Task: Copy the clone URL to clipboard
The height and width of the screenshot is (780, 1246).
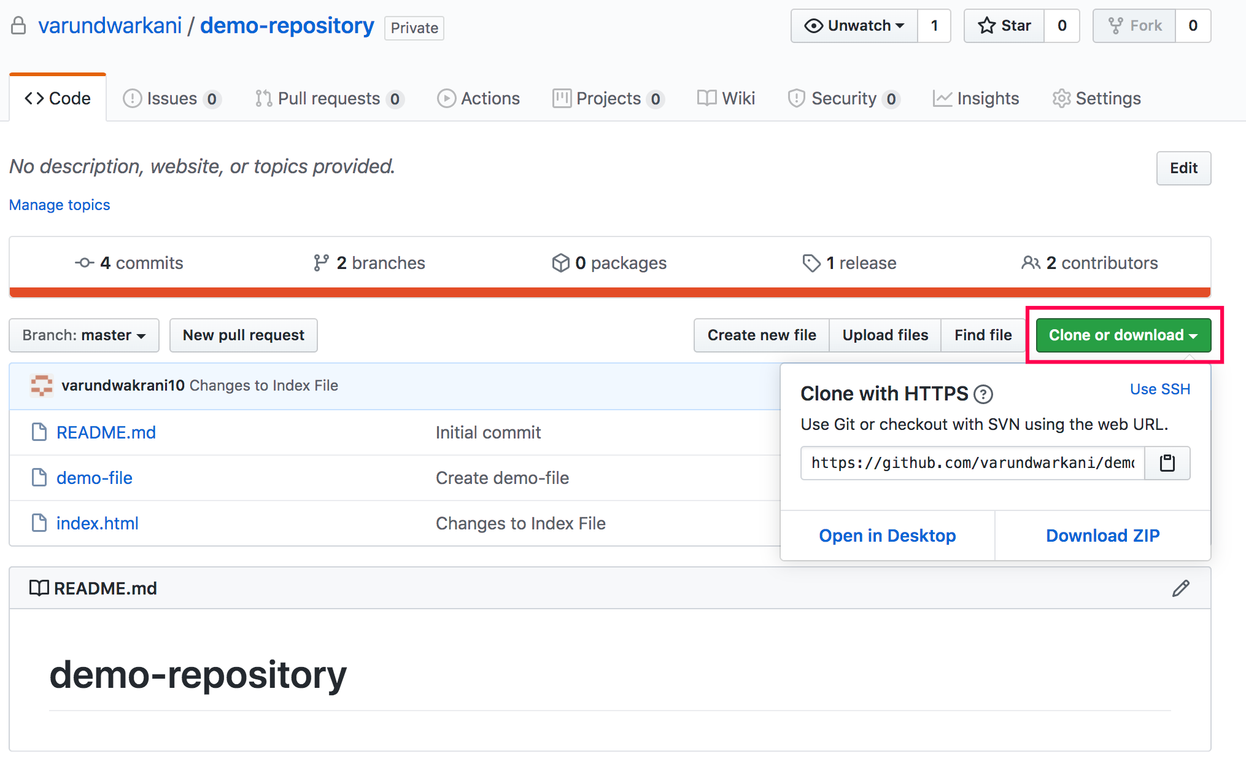Action: pyautogui.click(x=1167, y=463)
